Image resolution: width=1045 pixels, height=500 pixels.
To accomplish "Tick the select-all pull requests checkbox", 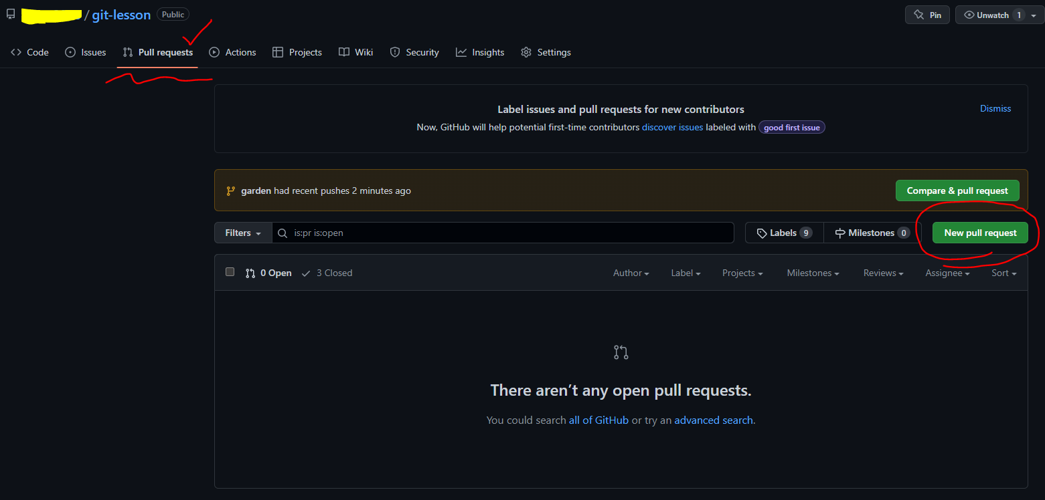I will pos(230,272).
